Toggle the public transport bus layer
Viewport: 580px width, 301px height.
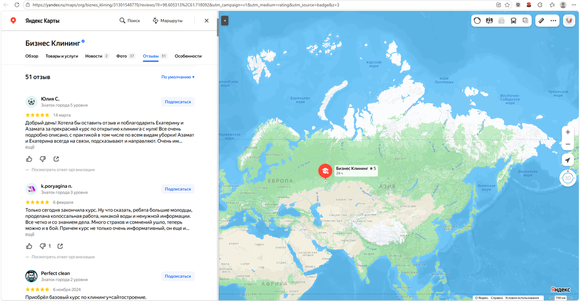[513, 20]
